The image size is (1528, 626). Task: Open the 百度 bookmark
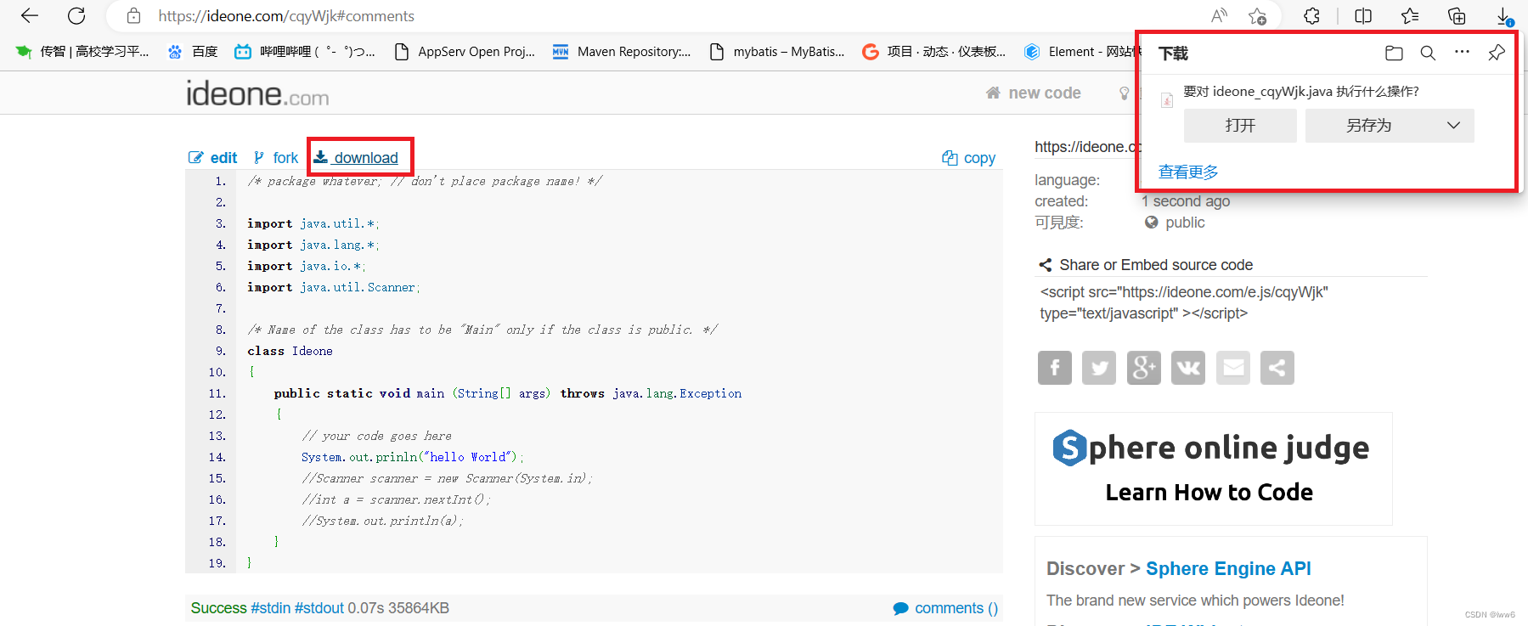click(193, 52)
